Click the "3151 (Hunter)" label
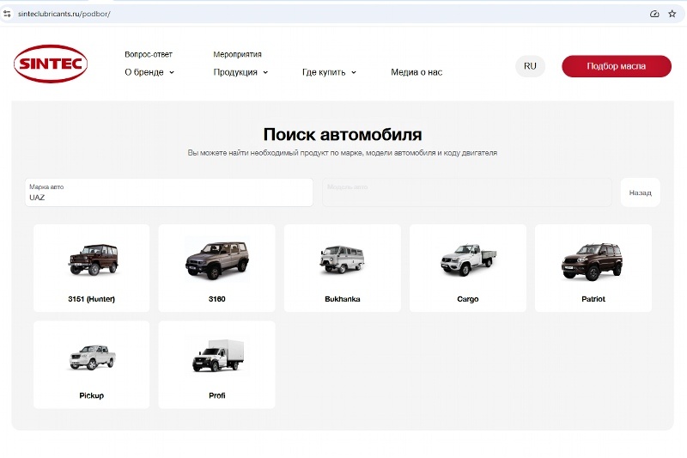 [92, 299]
